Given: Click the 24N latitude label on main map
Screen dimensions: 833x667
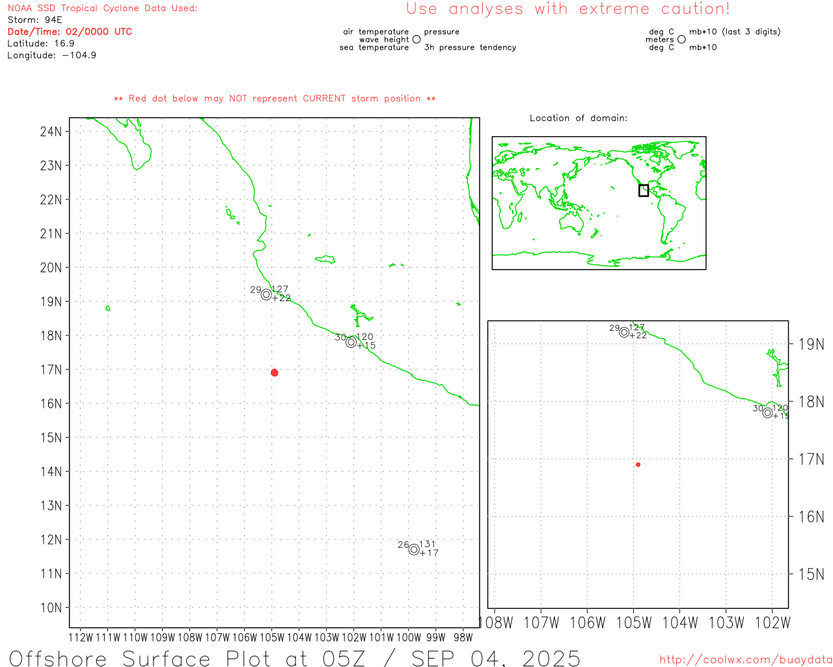Looking at the screenshot, I should click(x=51, y=132).
